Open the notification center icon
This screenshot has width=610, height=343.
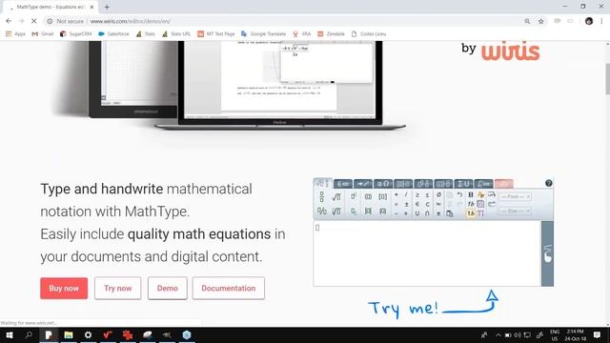pos(597,334)
